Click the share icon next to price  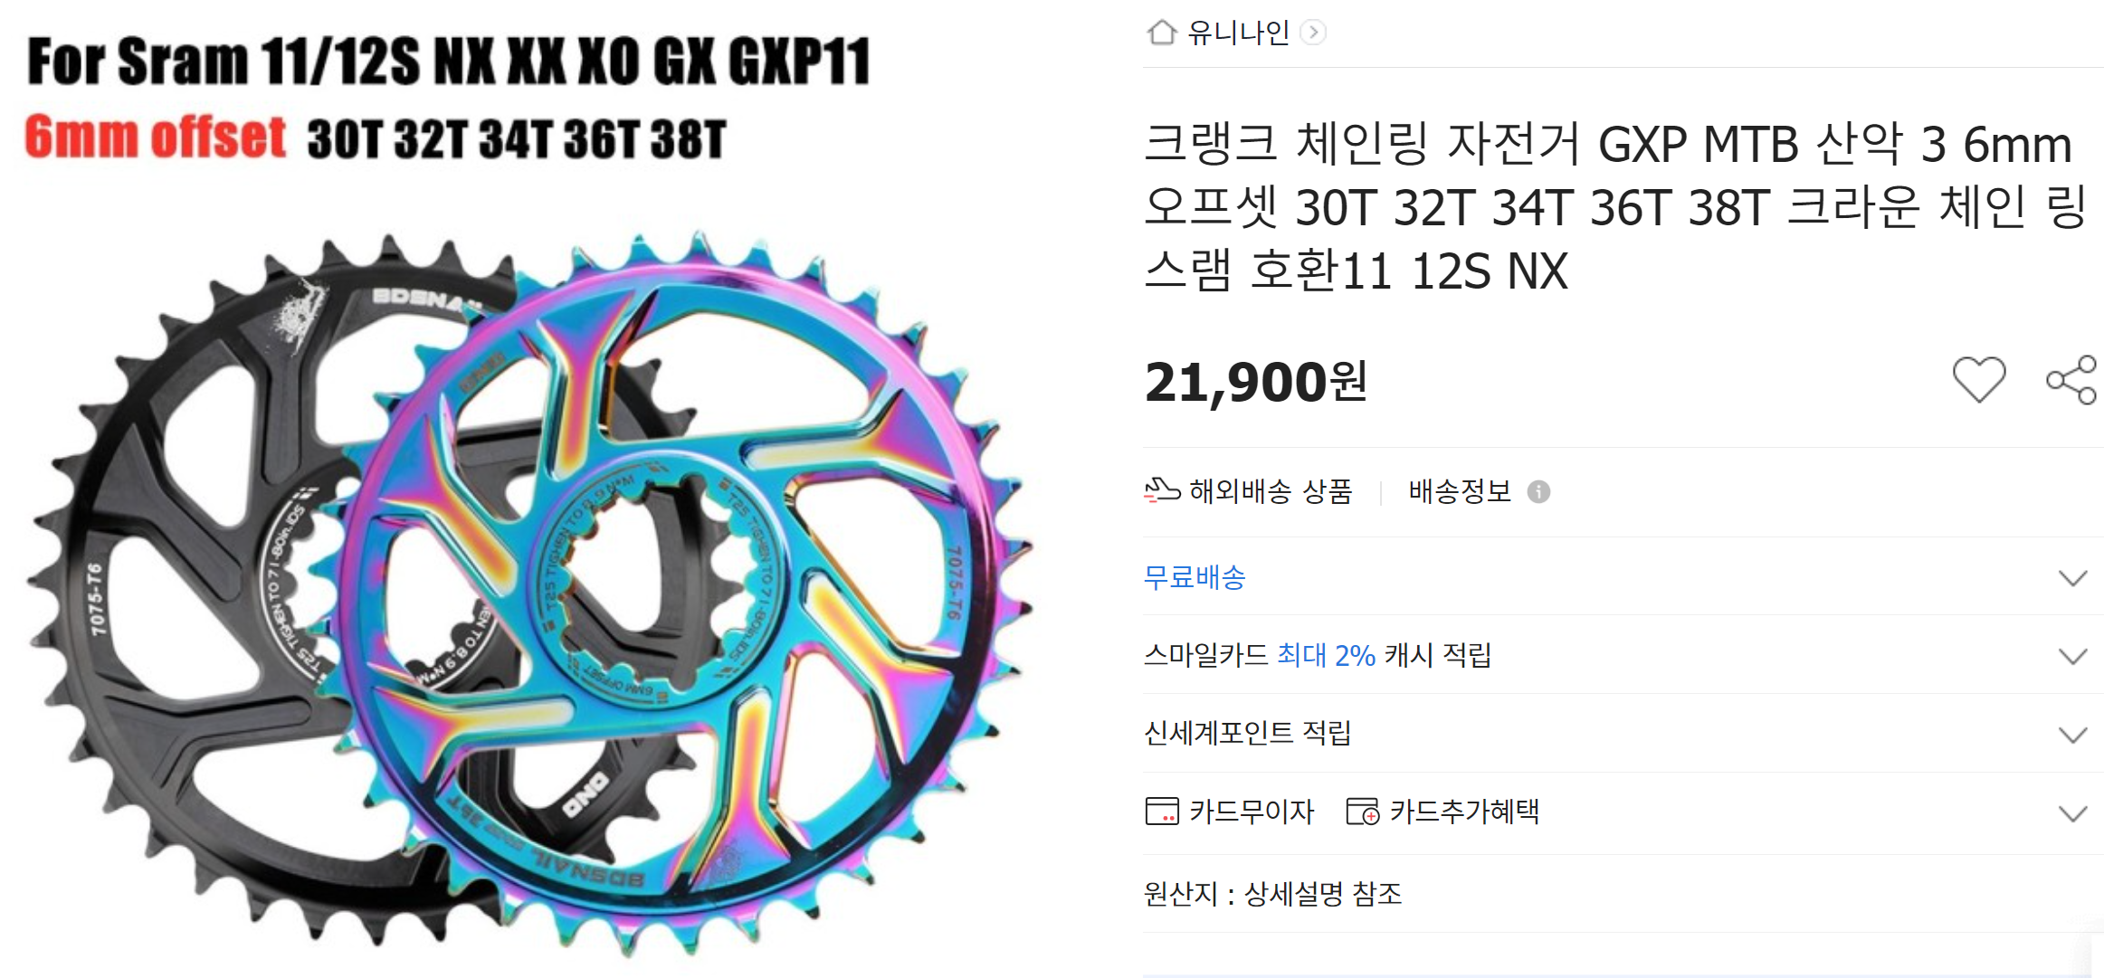2071,379
